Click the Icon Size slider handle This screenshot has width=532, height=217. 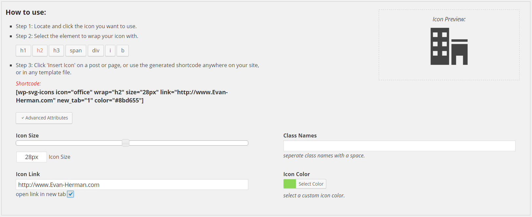point(125,143)
